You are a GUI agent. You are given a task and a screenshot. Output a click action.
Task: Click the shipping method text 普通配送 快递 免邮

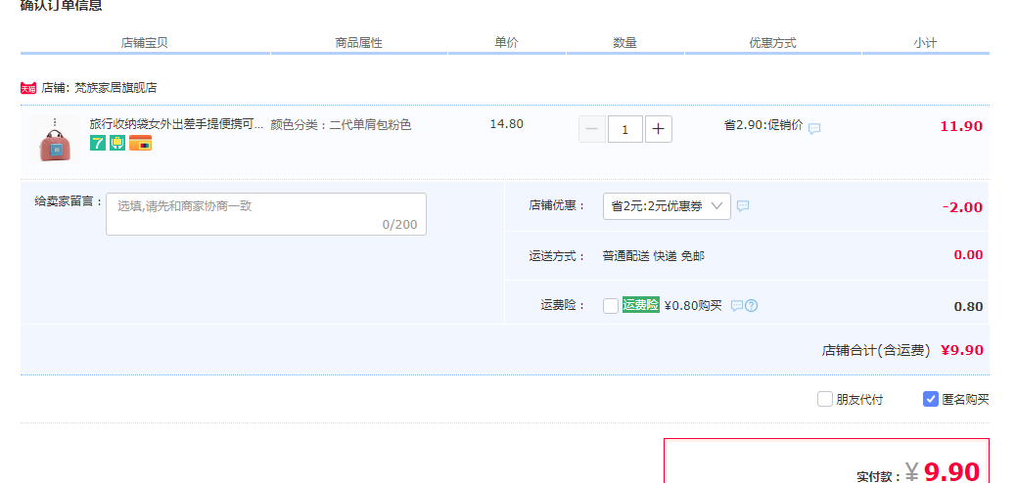[x=654, y=256]
